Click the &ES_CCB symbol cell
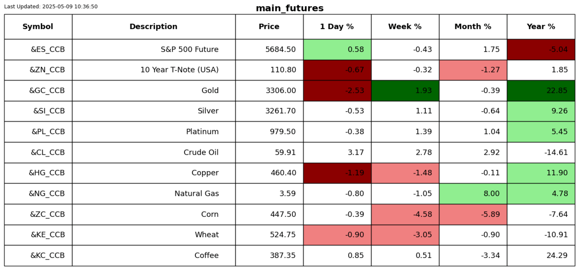Viewport: 579px width, 270px height. coord(48,50)
